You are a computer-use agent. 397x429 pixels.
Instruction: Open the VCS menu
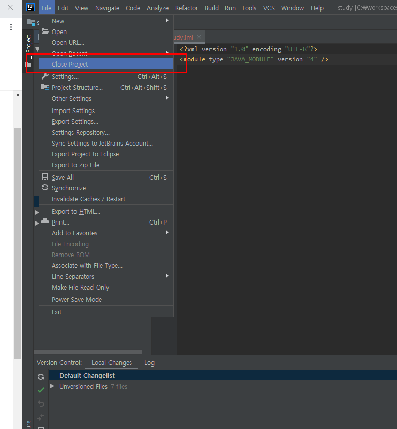[x=269, y=8]
